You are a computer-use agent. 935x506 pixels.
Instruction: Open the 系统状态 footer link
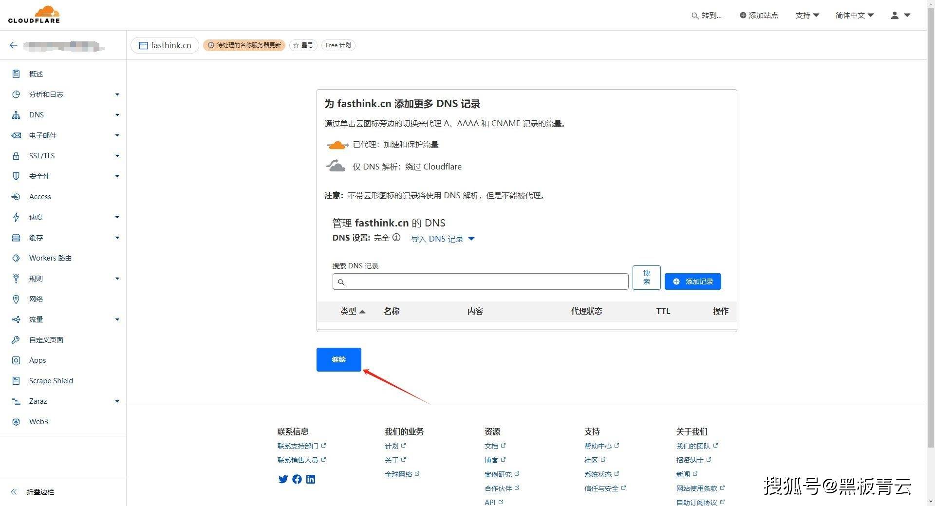point(602,474)
